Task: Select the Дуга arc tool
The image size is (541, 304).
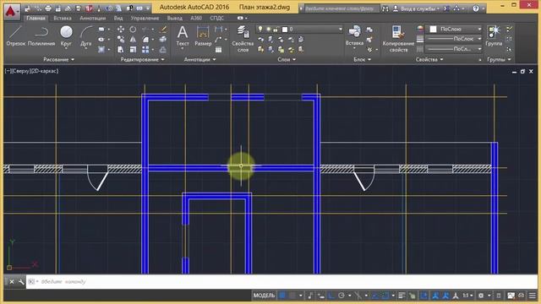Action: click(86, 35)
